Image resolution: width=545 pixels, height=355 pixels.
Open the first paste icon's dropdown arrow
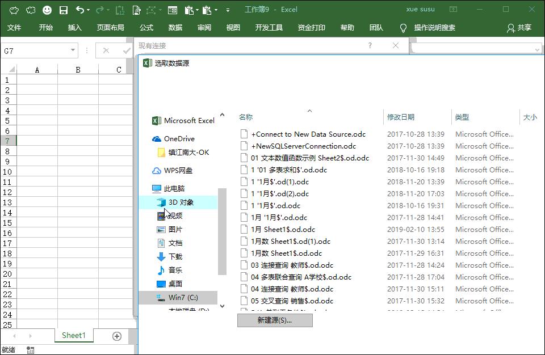(x=197, y=10)
